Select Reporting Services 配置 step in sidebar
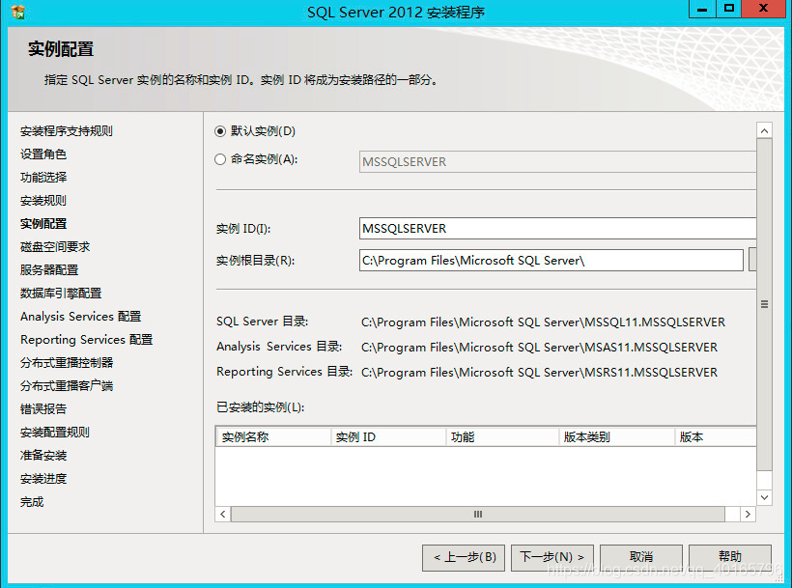The image size is (792, 588). pos(86,340)
